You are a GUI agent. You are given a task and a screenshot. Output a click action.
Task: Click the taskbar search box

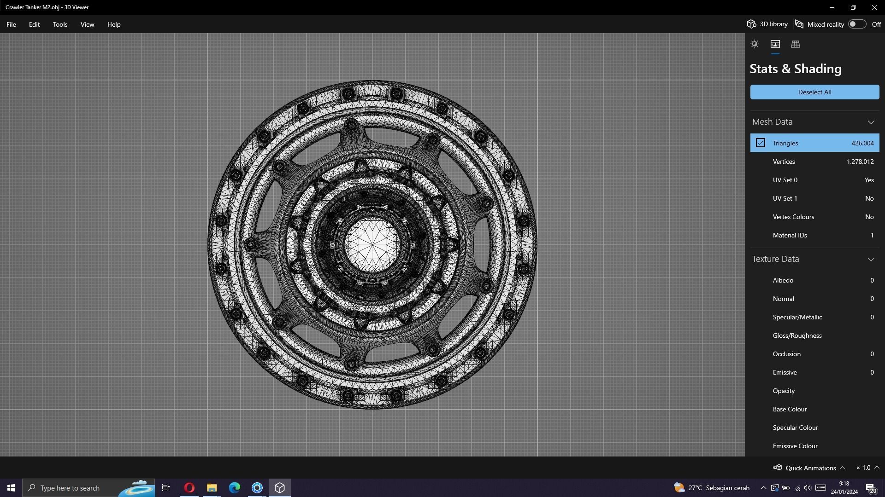[88, 488]
